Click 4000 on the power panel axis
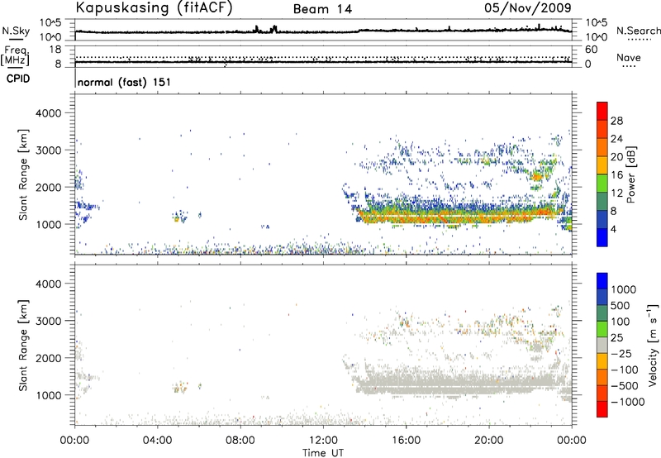 tap(48, 113)
